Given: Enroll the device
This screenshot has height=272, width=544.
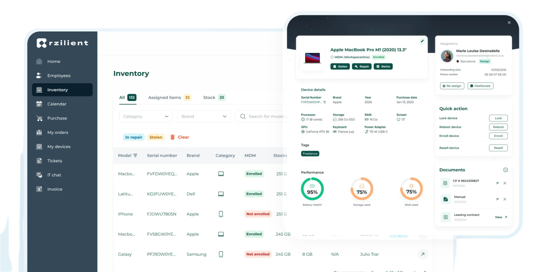Looking at the screenshot, I should click(x=498, y=136).
